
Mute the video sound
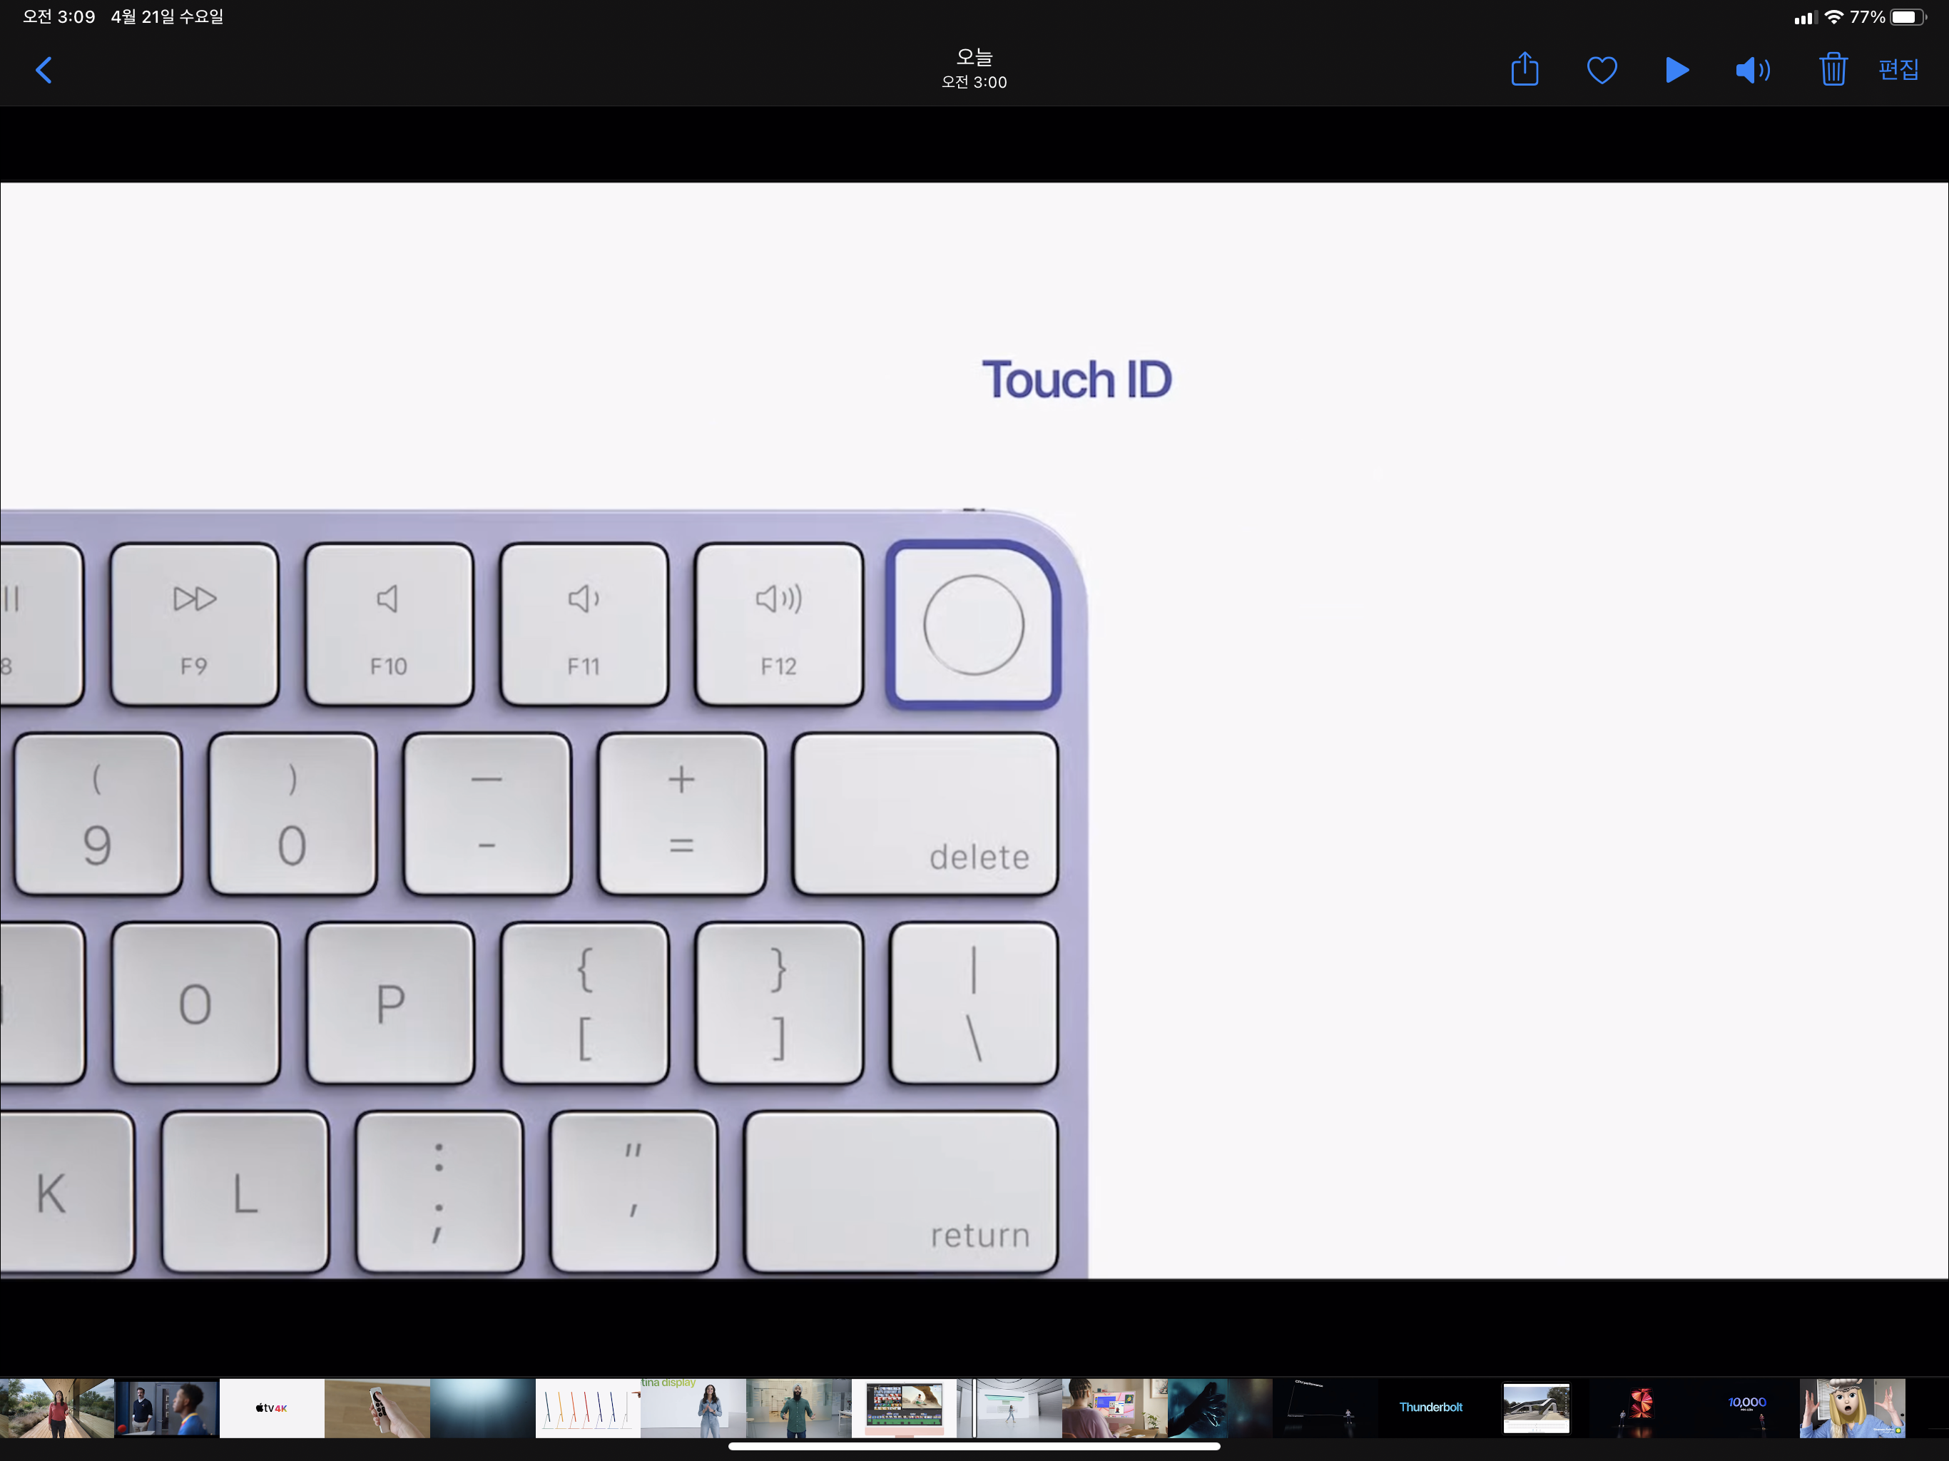click(1753, 70)
